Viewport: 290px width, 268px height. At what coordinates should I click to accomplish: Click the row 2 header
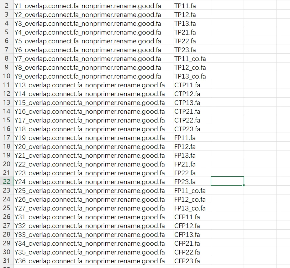[x=7, y=6]
